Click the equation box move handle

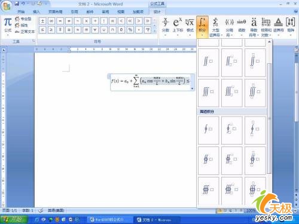click(109, 76)
